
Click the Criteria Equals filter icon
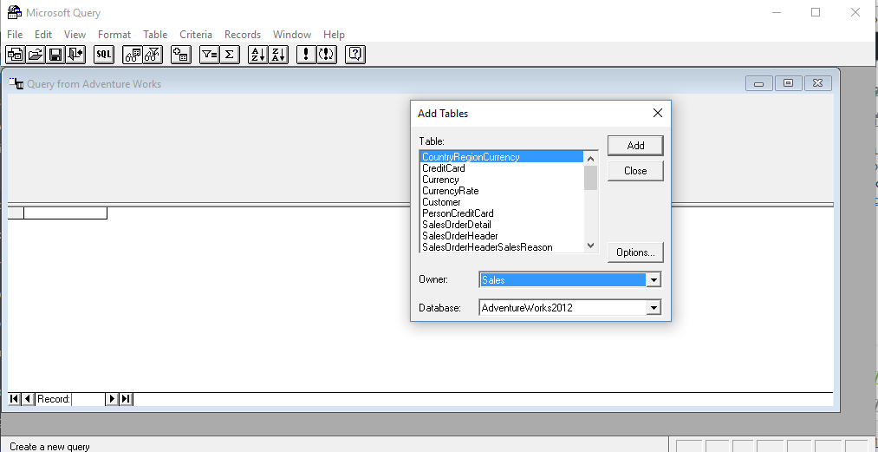tap(210, 55)
